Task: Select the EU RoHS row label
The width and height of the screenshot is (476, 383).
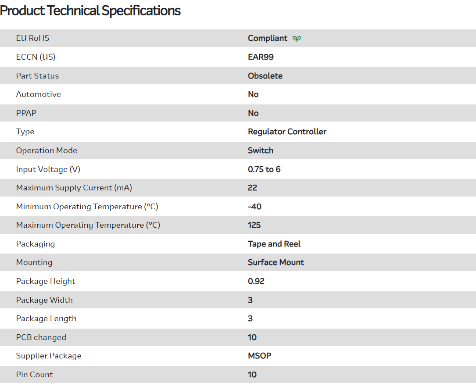Action: click(32, 38)
